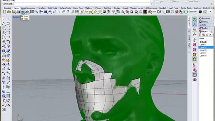Expand toolbar tabs overflow chevron
This screenshot has height=121, width=215.
(x=210, y=8)
